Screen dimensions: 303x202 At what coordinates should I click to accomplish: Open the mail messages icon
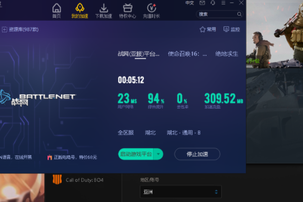coord(202,3)
